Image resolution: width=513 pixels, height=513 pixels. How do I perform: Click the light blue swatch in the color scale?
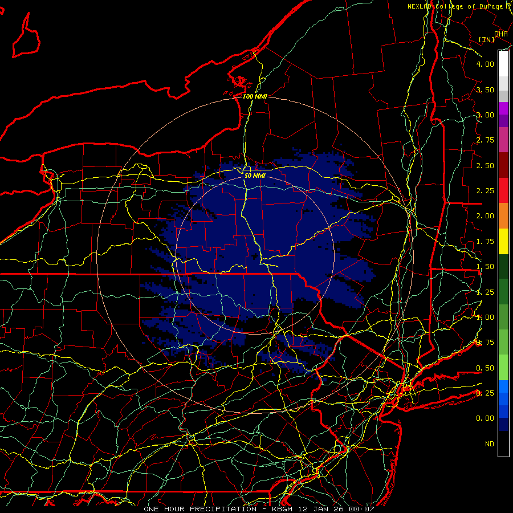[503, 386]
